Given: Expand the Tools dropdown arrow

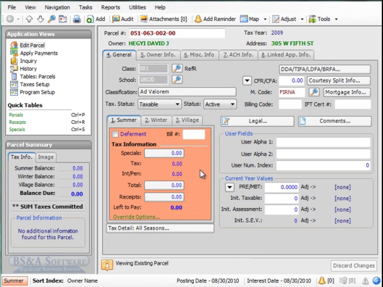Looking at the screenshot, I should click(x=336, y=19).
